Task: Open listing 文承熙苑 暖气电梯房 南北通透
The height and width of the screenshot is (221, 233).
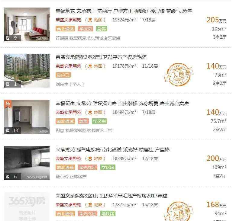Action: click(112, 150)
